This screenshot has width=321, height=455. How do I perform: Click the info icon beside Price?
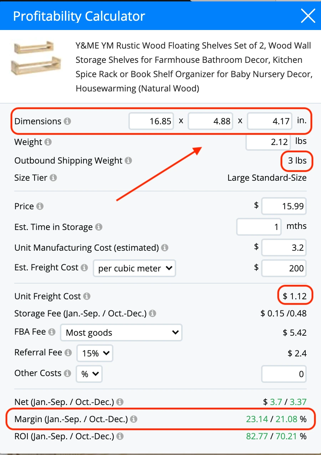(x=40, y=206)
